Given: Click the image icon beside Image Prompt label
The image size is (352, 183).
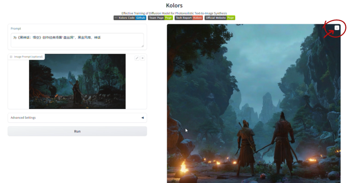Looking at the screenshot, I should 11,57.
